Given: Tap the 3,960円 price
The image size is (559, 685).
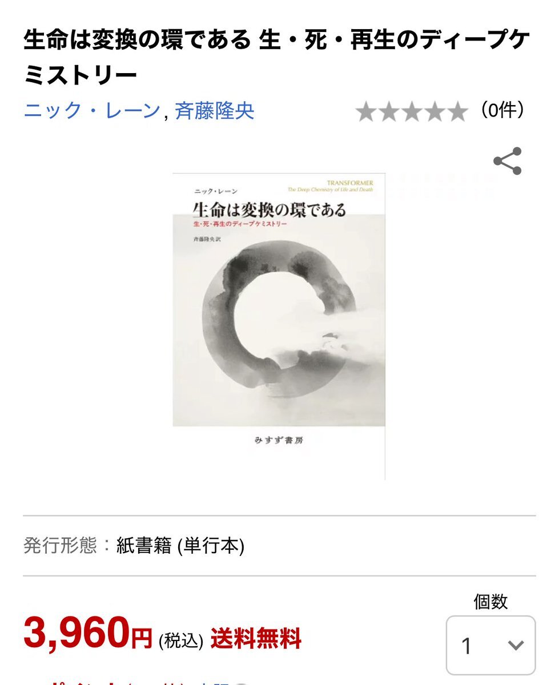Looking at the screenshot, I should (88, 634).
